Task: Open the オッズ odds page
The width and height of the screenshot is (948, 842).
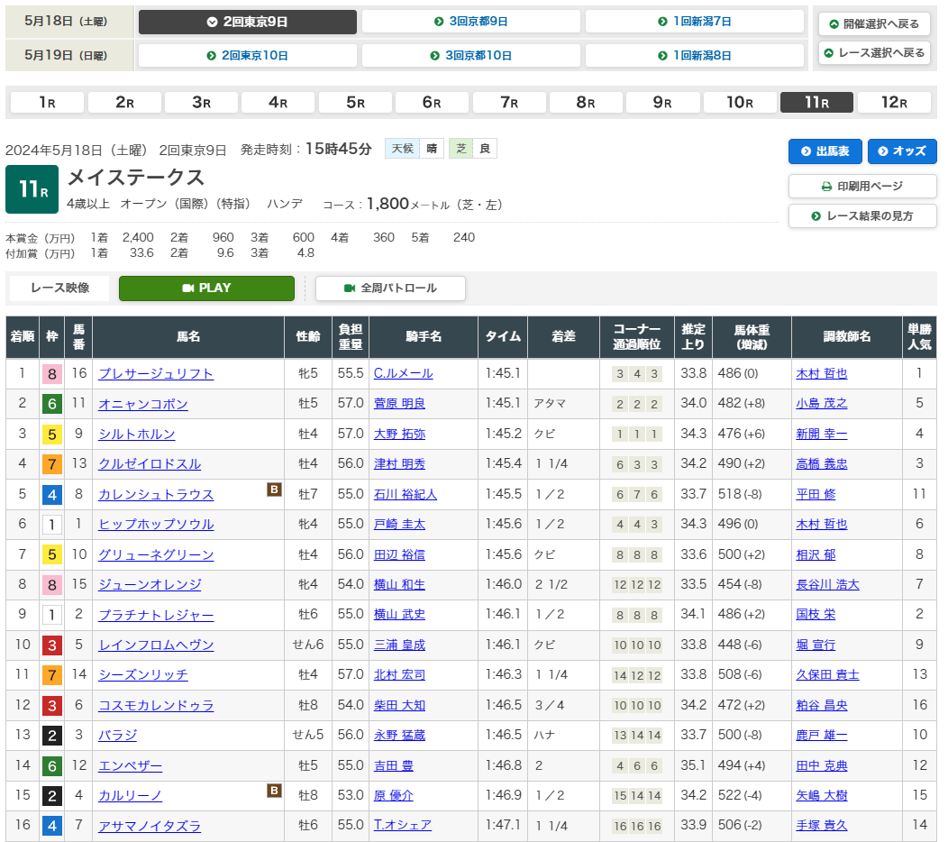Action: 902,151
